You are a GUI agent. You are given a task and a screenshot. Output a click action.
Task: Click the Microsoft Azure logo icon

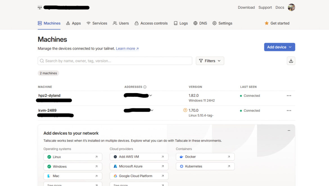(x=115, y=166)
